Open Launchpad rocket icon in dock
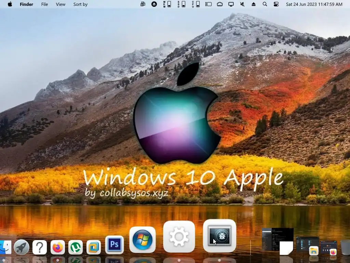 click(x=22, y=247)
